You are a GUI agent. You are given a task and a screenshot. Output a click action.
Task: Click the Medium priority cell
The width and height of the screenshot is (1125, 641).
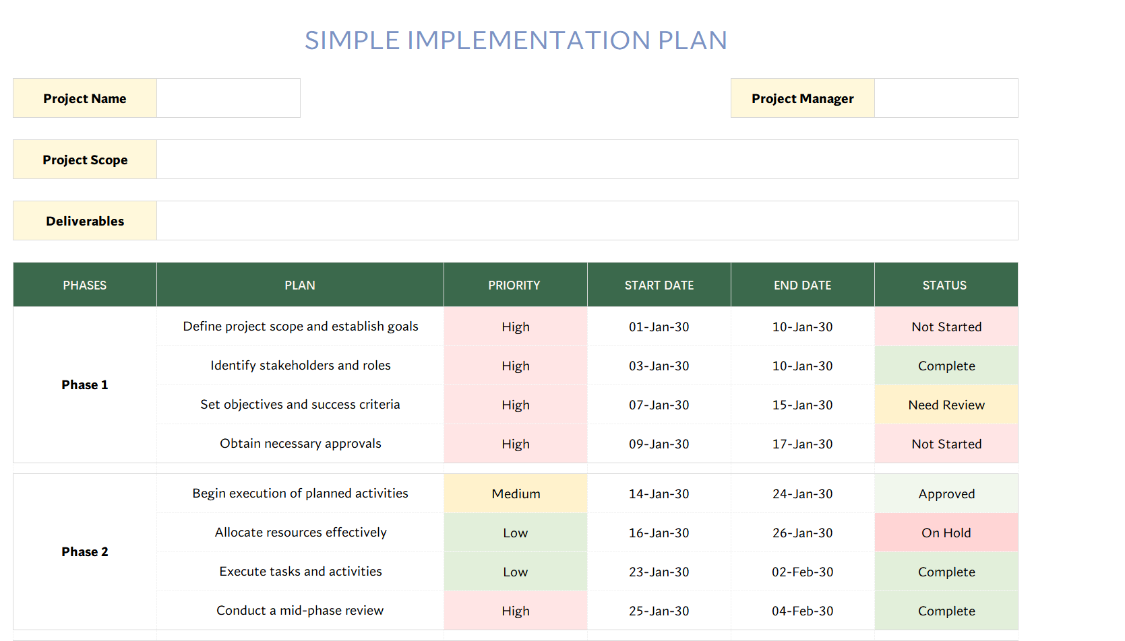[x=516, y=494]
